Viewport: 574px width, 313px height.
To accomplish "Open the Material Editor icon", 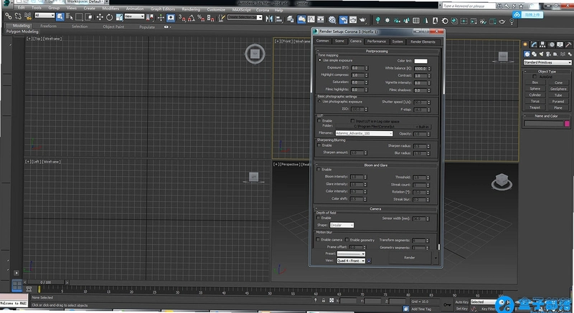I will point(332,20).
